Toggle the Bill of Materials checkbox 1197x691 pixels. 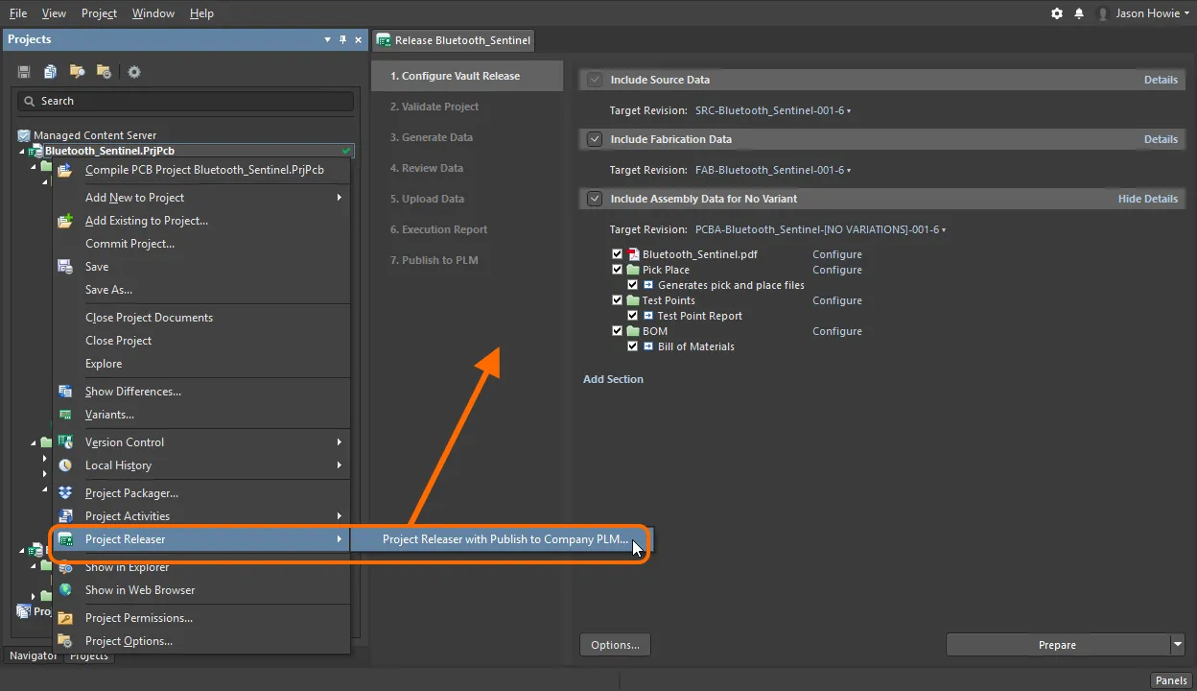pyautogui.click(x=633, y=346)
